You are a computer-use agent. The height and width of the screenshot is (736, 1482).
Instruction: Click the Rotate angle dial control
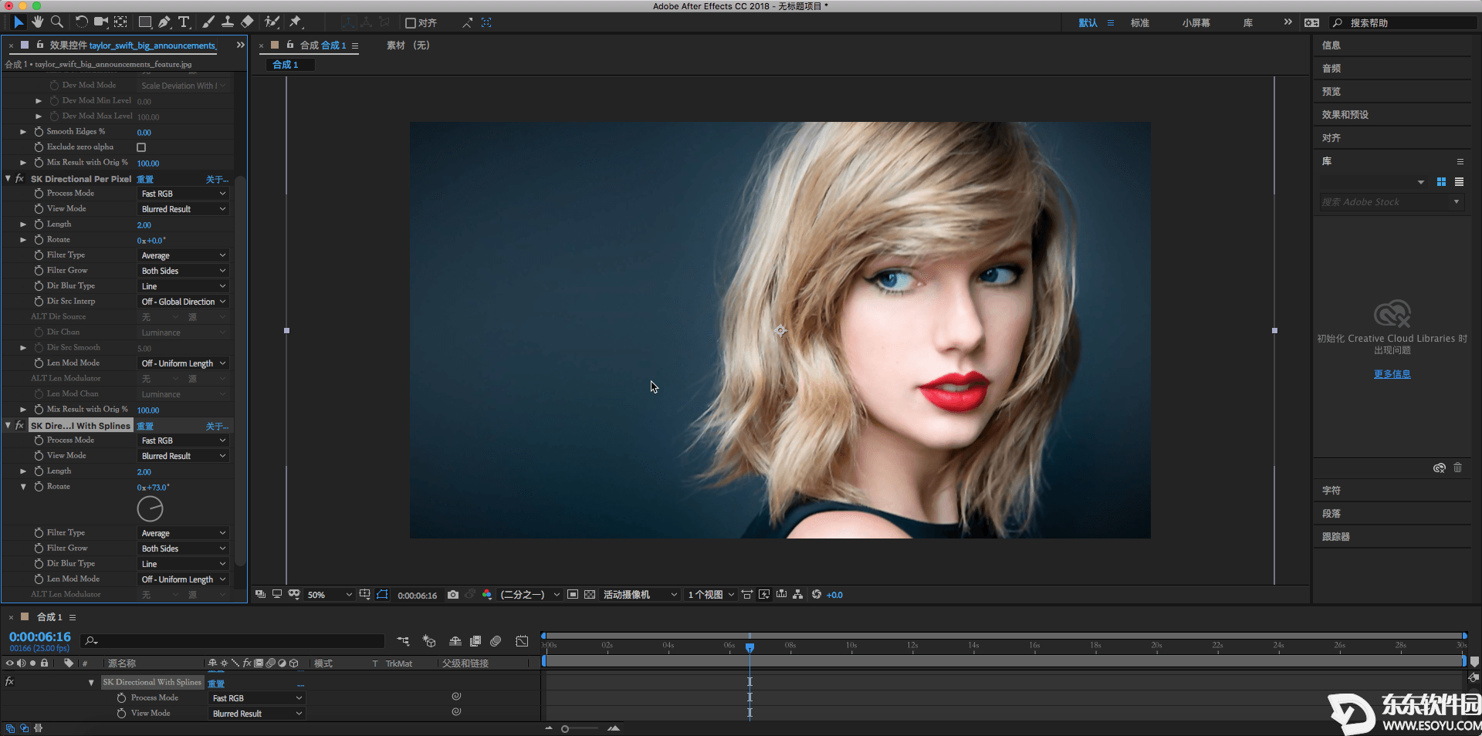[x=150, y=509]
